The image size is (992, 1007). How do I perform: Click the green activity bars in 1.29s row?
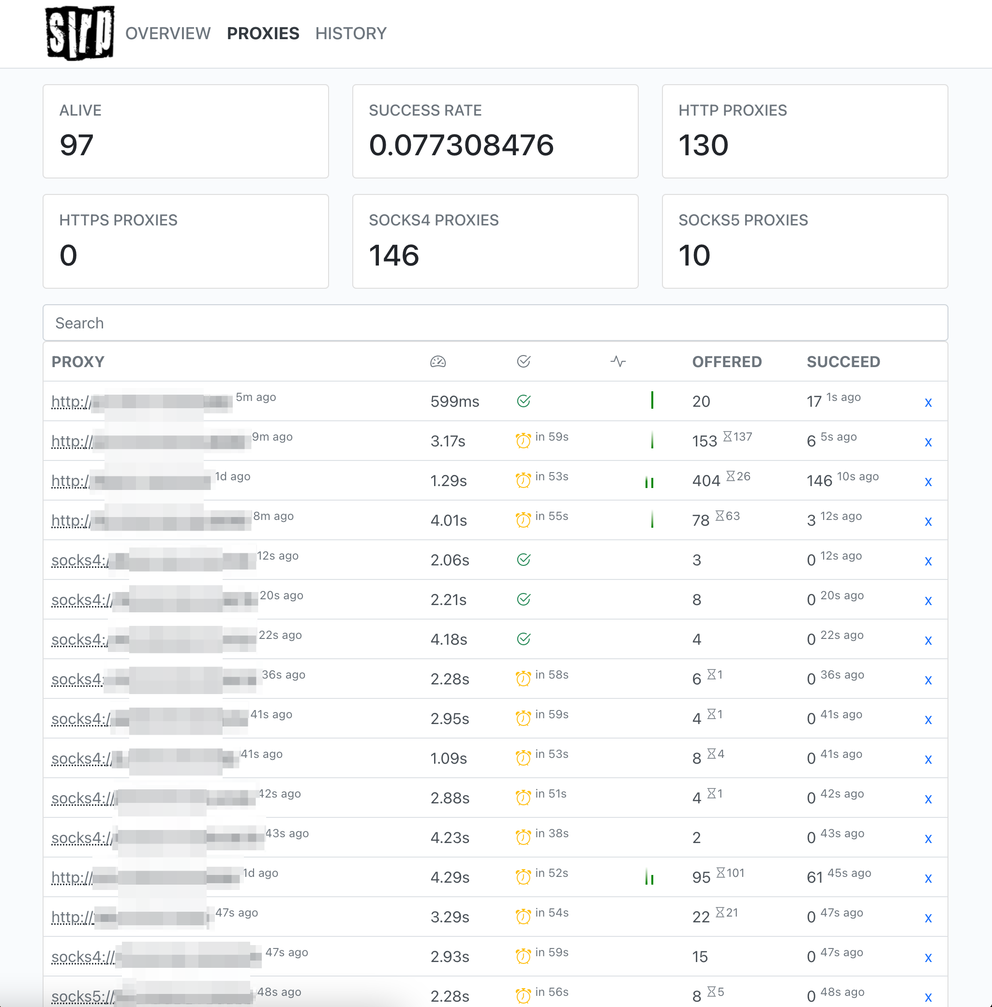649,482
